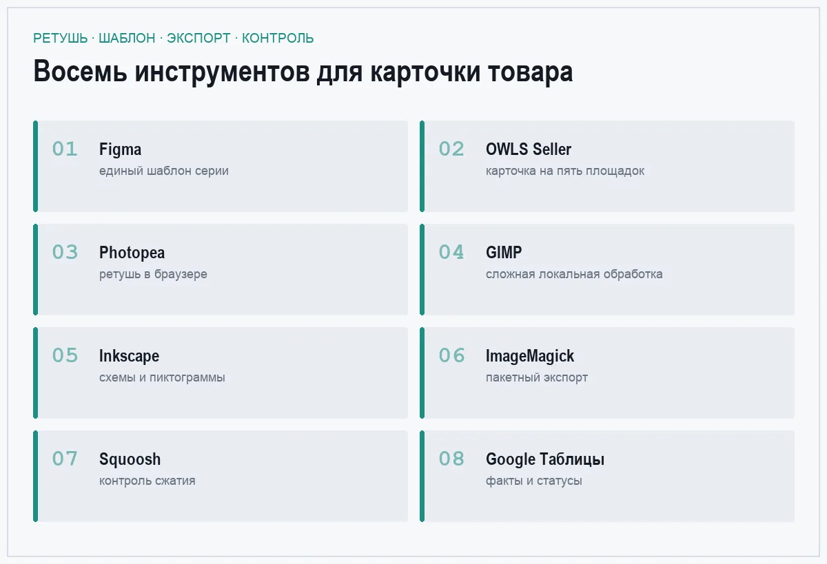
Task: Click the description "карточка на пять площадок"
Action: click(565, 171)
